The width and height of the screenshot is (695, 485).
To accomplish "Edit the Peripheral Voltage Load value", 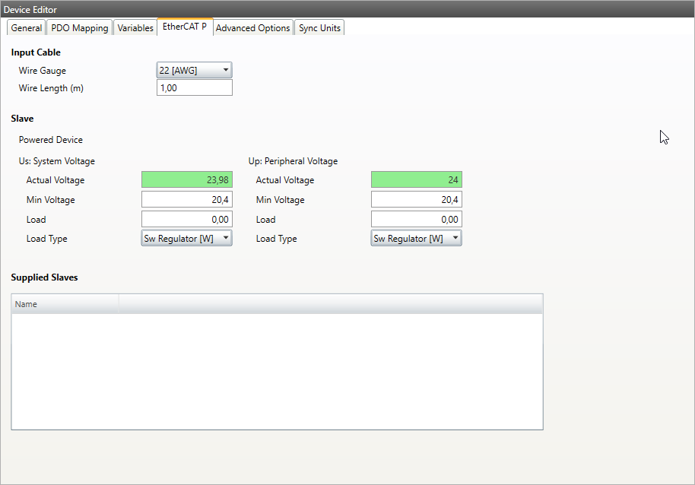I will coord(416,219).
